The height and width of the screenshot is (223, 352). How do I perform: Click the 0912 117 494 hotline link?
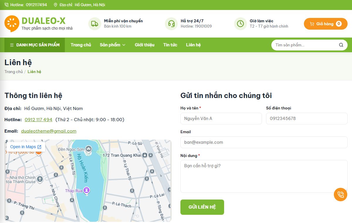click(38, 120)
